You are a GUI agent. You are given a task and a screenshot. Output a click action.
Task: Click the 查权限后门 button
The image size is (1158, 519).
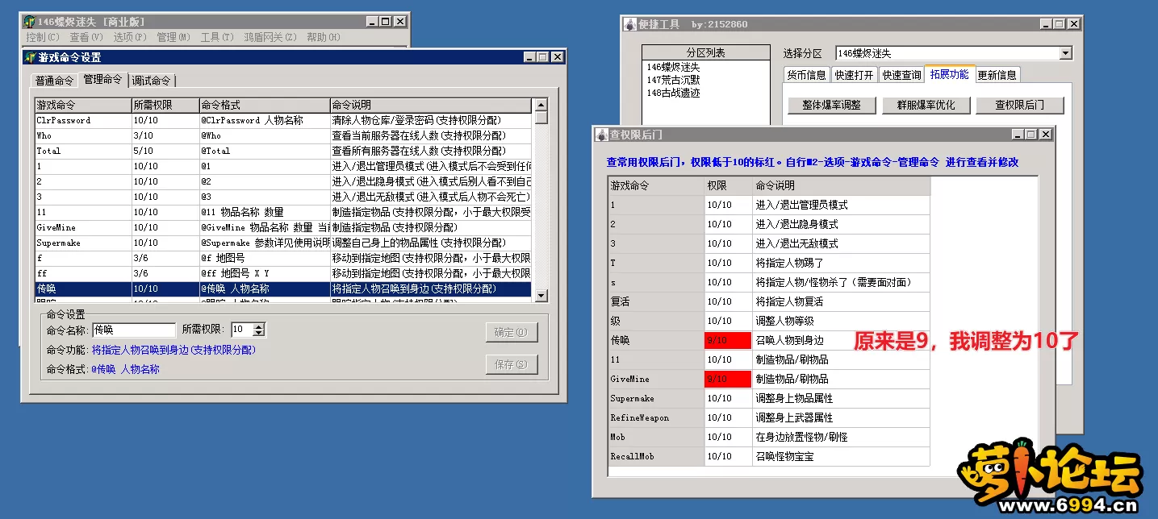(1020, 105)
